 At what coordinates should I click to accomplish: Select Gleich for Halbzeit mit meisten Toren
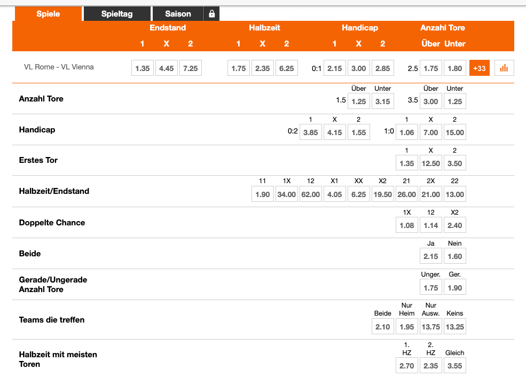click(x=454, y=365)
